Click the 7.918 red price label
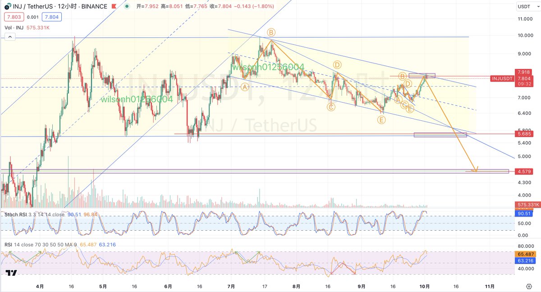Image resolution: width=541 pixels, height=292 pixels. pyautogui.click(x=524, y=72)
